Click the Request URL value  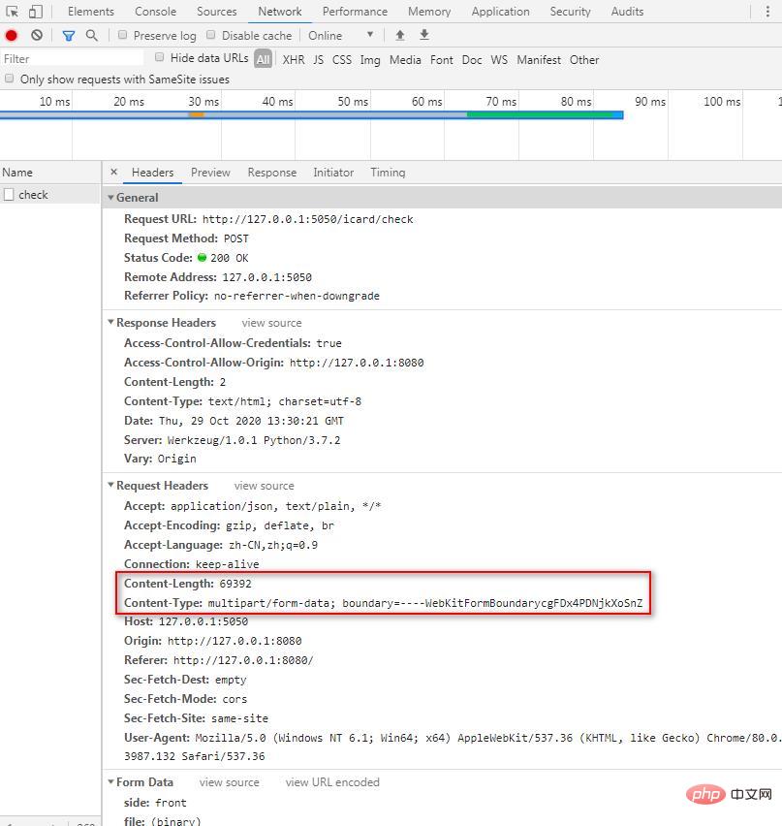coord(307,219)
